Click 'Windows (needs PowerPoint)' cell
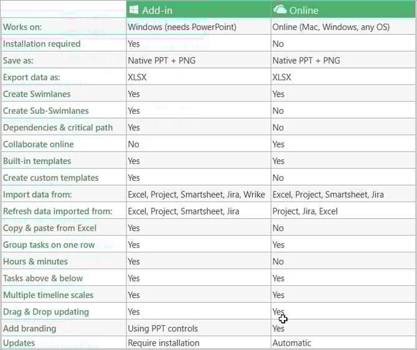 182,27
